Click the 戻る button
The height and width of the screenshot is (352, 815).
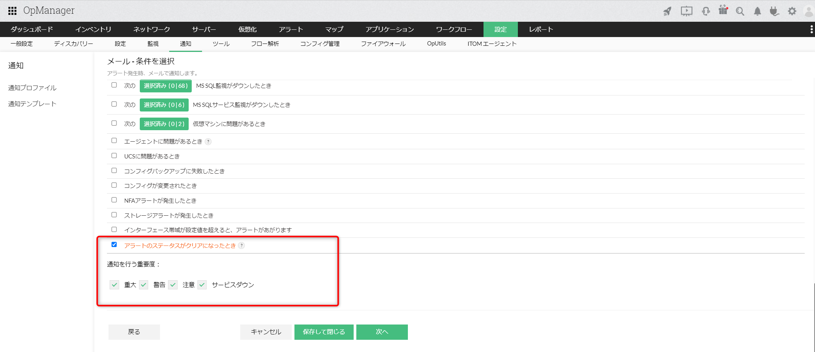click(134, 332)
